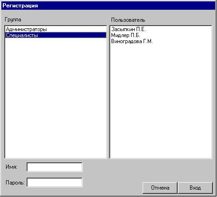Choose user Виноградова Г.М.
Screen dimensions: 217x197
click(161, 41)
